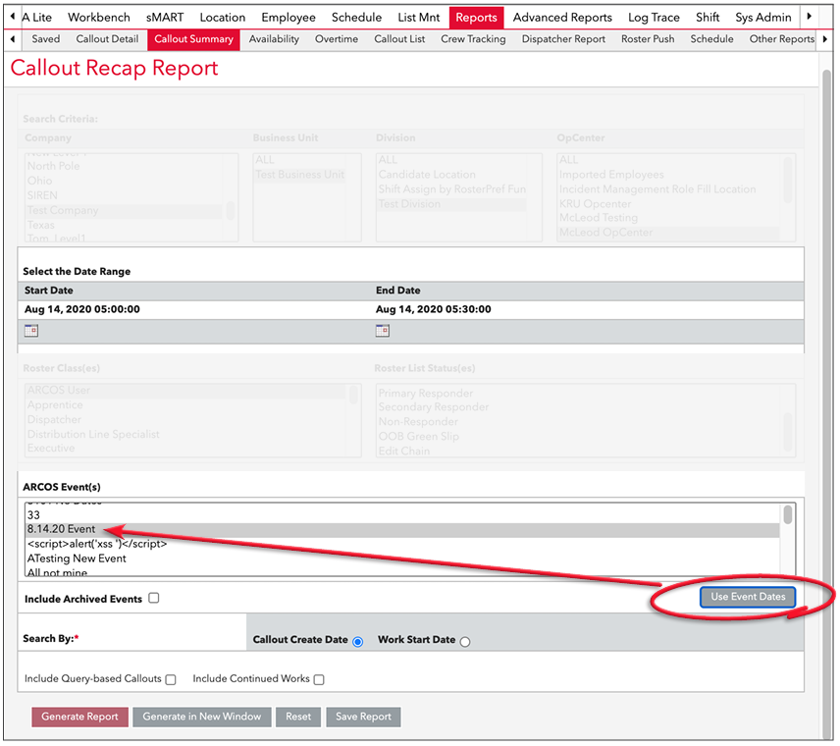Viewport: 840px width, 746px height.
Task: Select Work Start Date radio button
Action: [465, 642]
